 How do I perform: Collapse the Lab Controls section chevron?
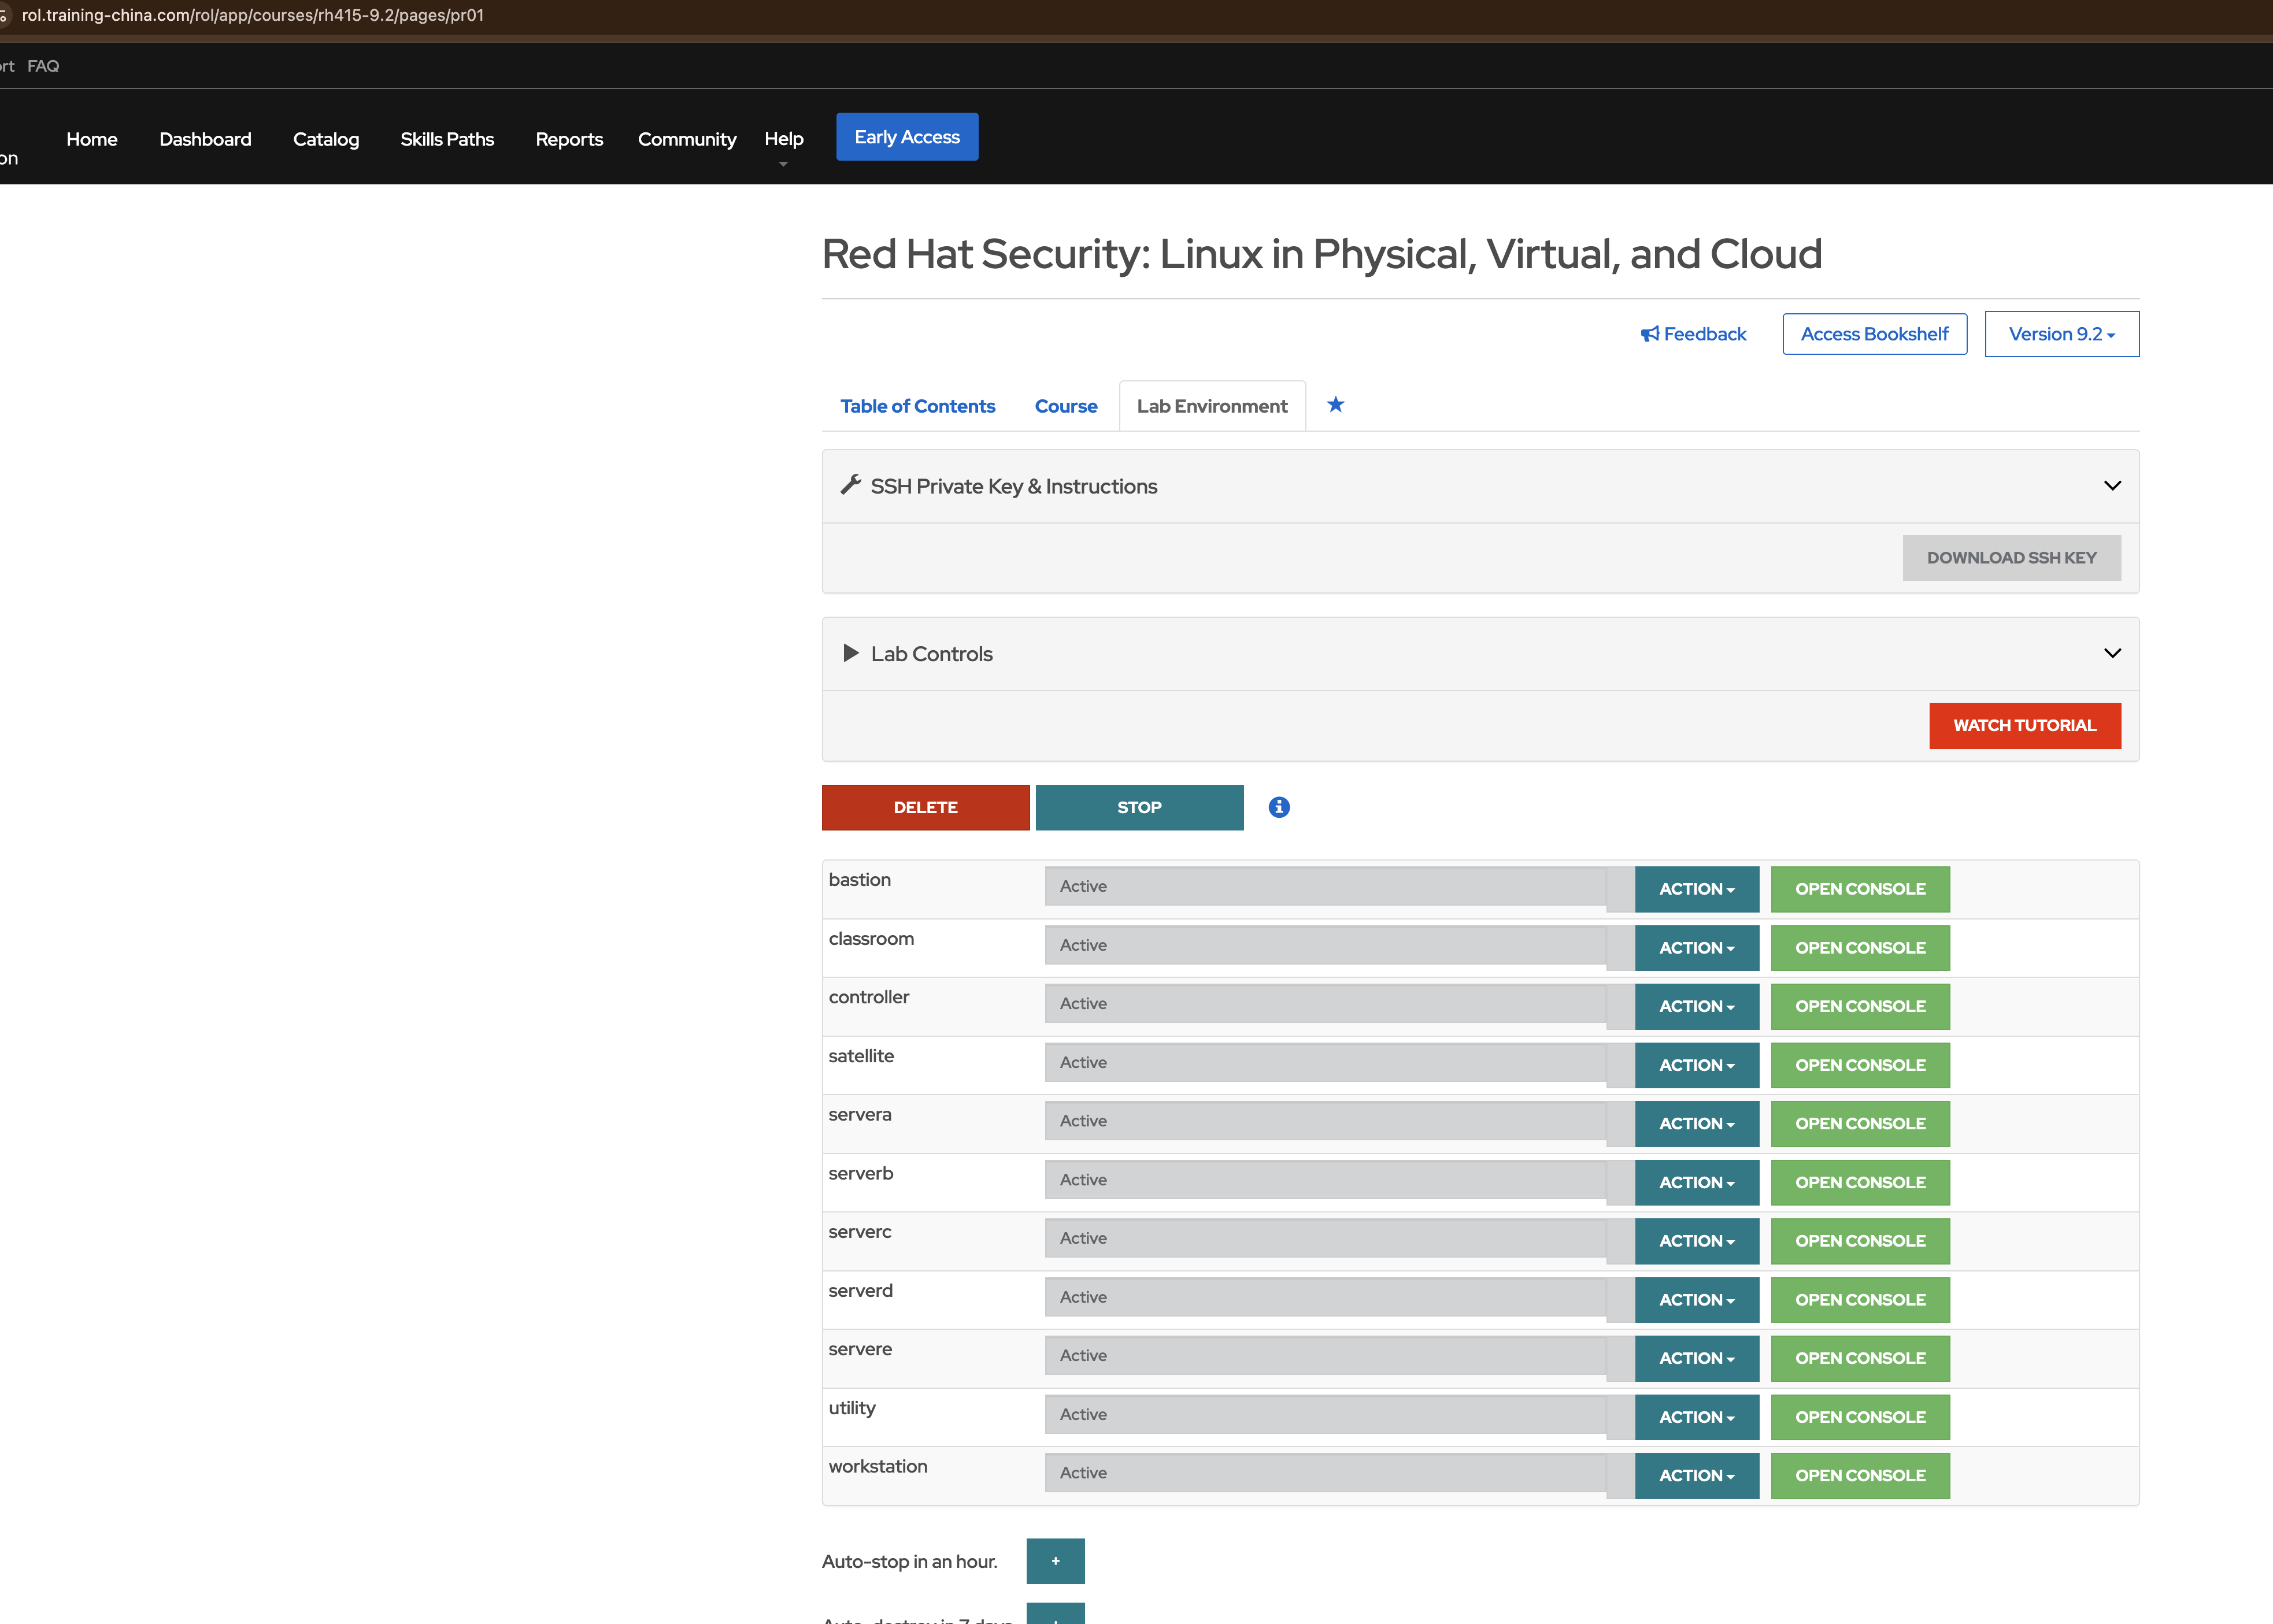[2112, 653]
